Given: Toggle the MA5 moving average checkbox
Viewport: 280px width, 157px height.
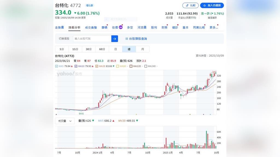Looking at the screenshot, I should pos(57,66).
